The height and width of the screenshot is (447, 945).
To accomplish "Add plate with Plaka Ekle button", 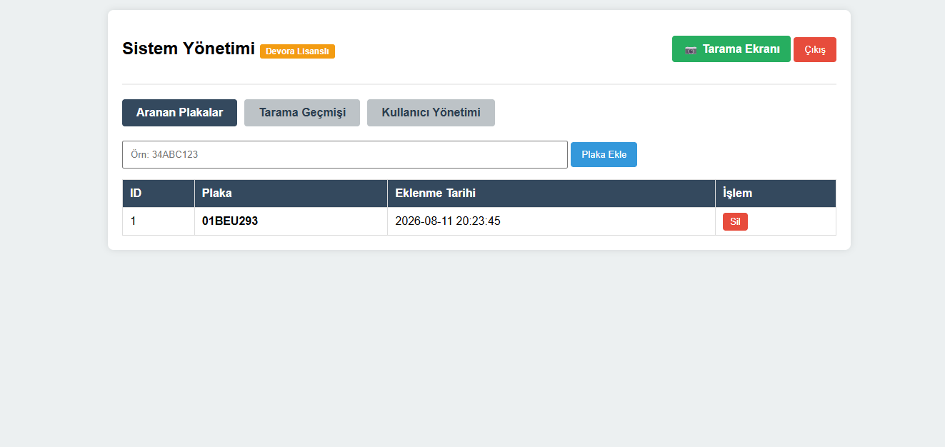I will click(x=604, y=154).
